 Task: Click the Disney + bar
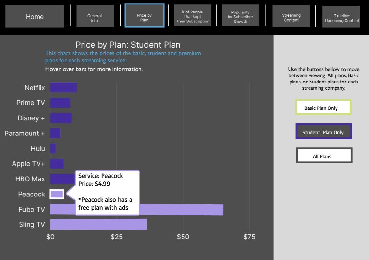coord(61,118)
